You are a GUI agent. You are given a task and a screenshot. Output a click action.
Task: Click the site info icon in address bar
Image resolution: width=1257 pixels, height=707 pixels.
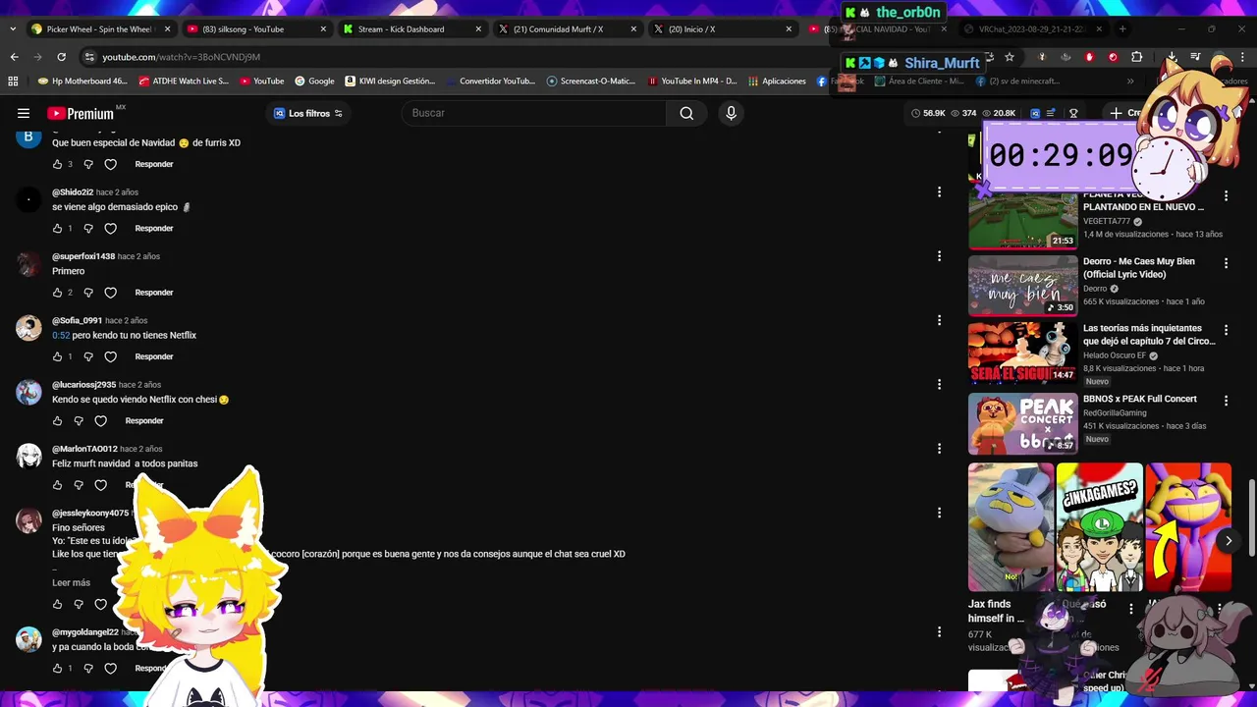[89, 57]
